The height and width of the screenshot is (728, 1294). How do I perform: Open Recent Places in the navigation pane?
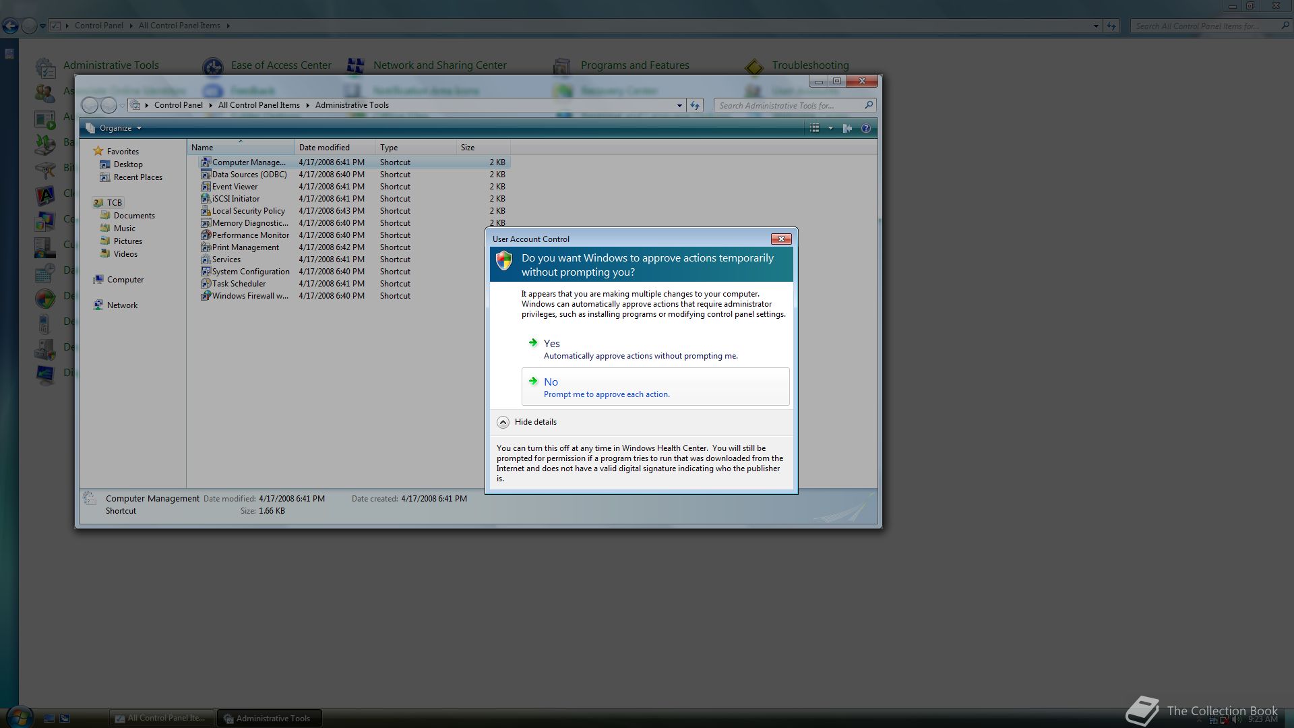point(131,177)
